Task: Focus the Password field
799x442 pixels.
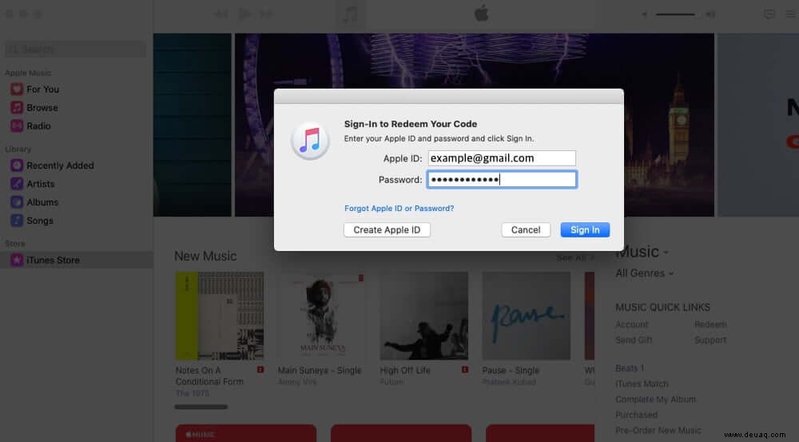Action: point(502,180)
